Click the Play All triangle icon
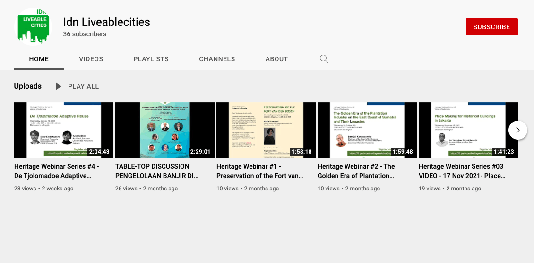 point(58,86)
